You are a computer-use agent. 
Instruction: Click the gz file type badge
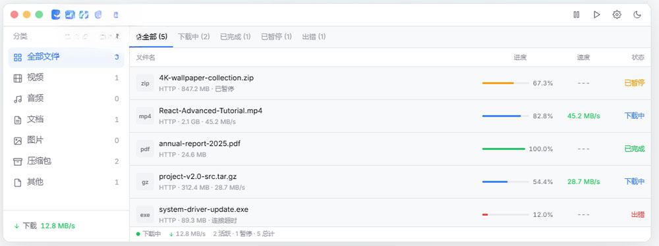(145, 182)
